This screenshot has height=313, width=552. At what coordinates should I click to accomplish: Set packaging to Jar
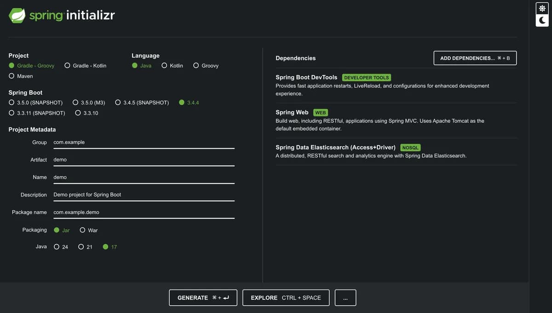pos(62,230)
